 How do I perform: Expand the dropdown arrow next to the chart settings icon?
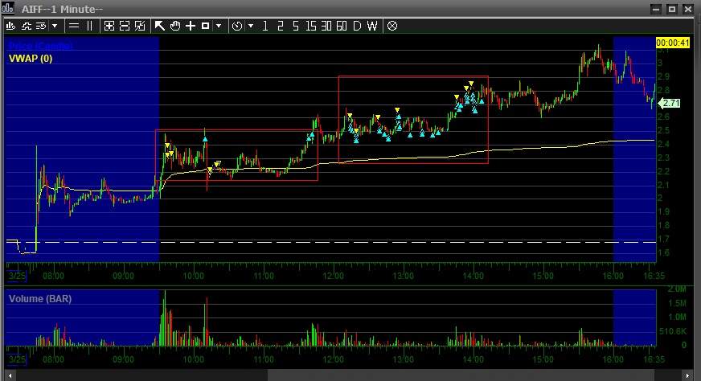coord(55,26)
